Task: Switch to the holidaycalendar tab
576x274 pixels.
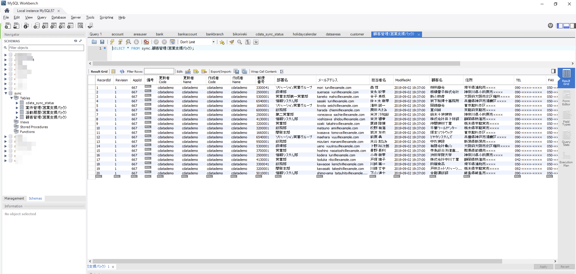Action: [305, 34]
